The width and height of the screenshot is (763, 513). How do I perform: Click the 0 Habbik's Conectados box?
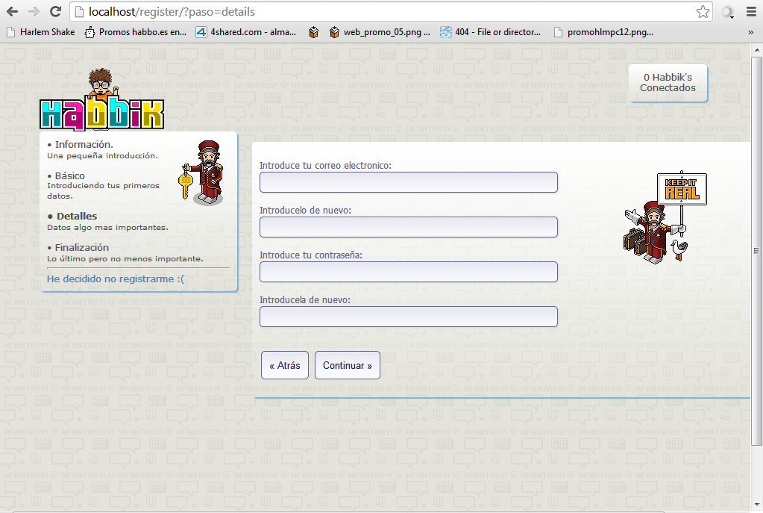(668, 83)
